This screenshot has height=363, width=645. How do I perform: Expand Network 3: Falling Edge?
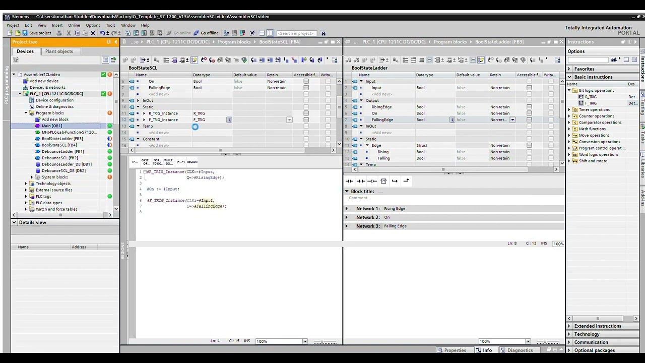[x=346, y=226]
